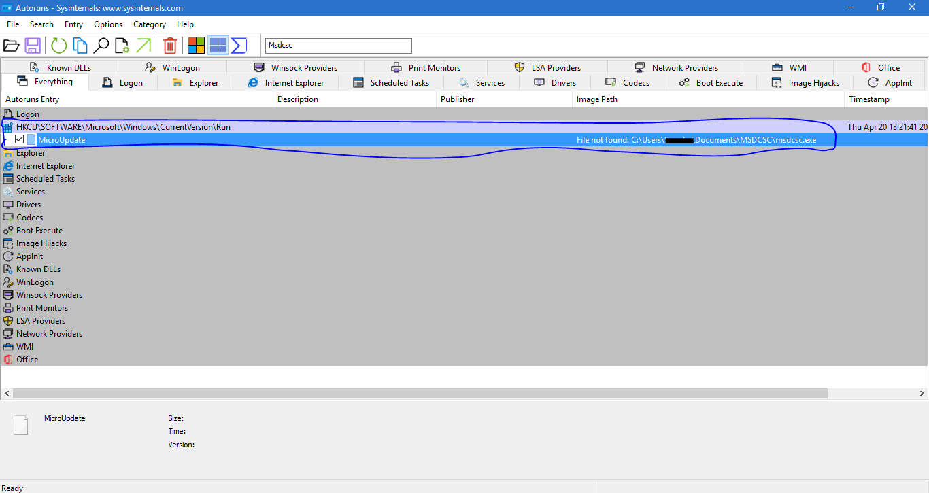
Task: Click the msdcsc.exe File not found path
Action: tap(696, 140)
